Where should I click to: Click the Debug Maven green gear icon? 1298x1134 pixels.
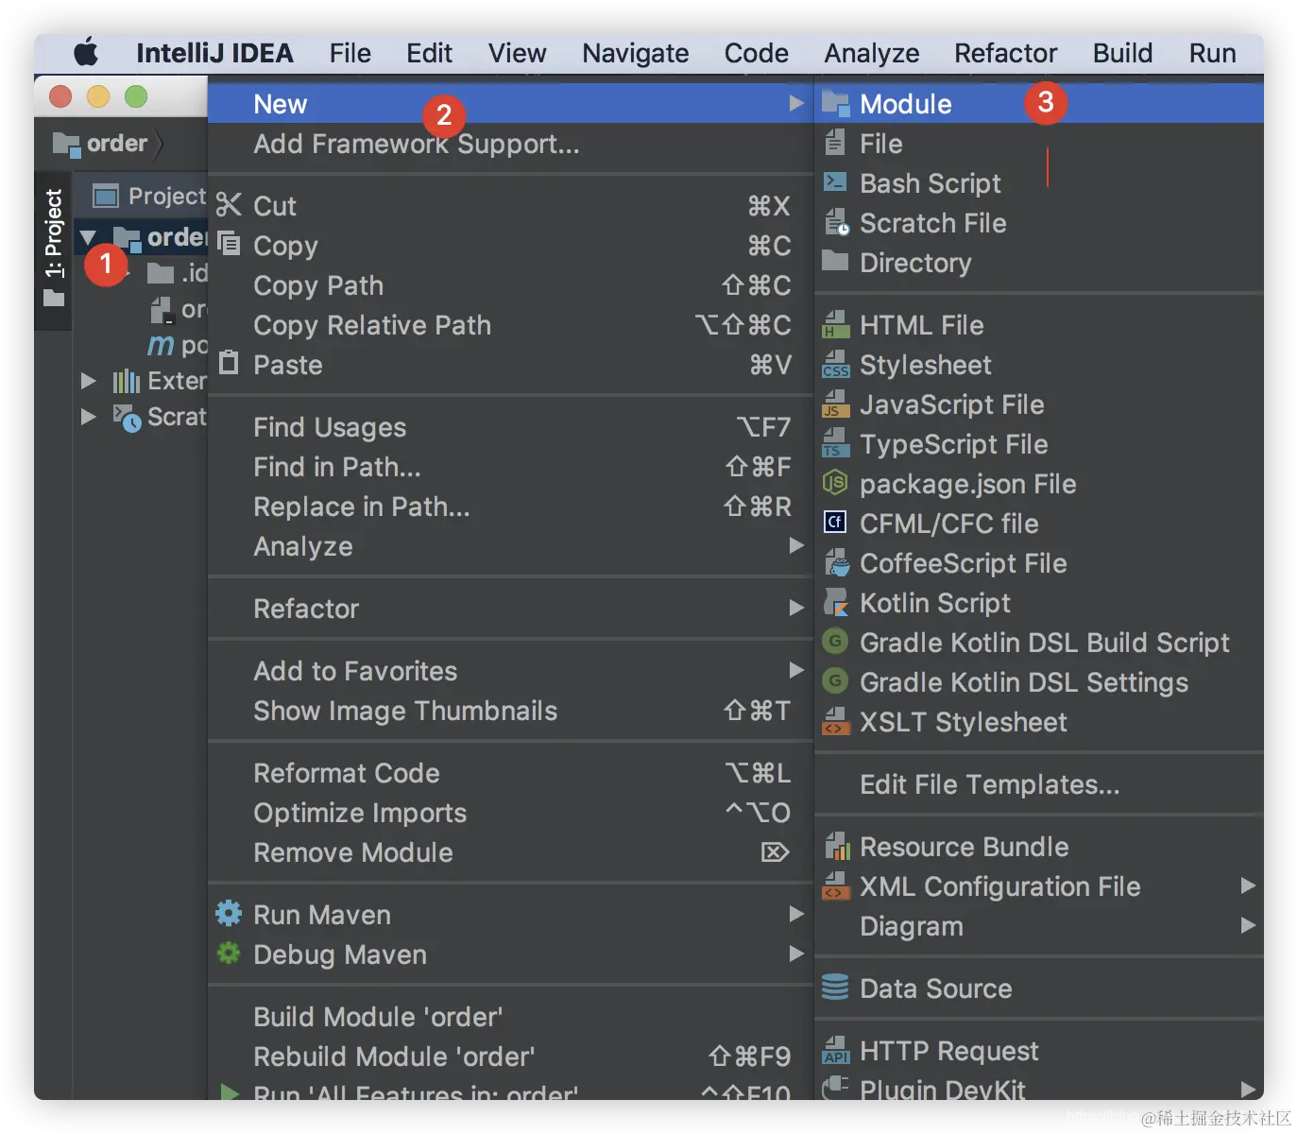(x=229, y=953)
